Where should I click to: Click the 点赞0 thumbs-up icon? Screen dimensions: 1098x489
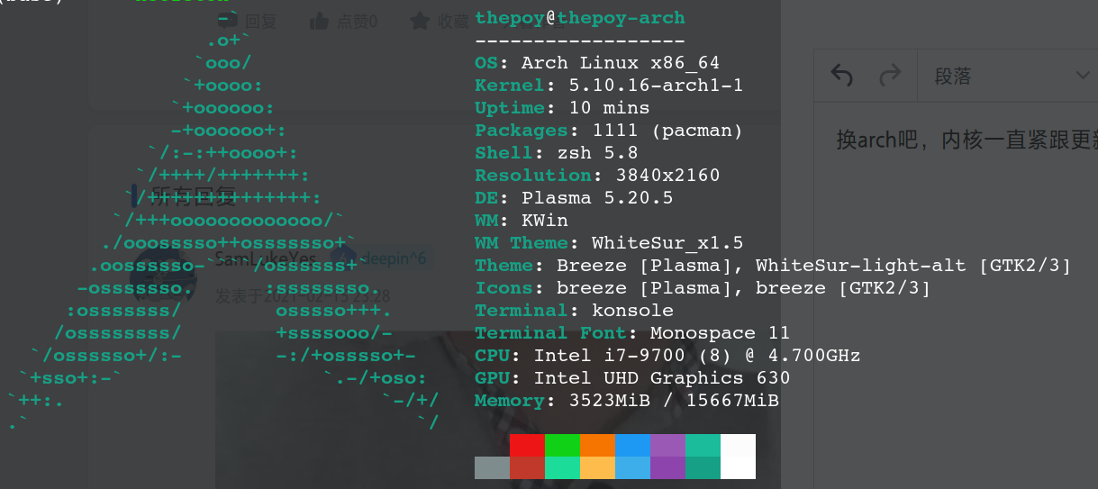click(x=319, y=21)
